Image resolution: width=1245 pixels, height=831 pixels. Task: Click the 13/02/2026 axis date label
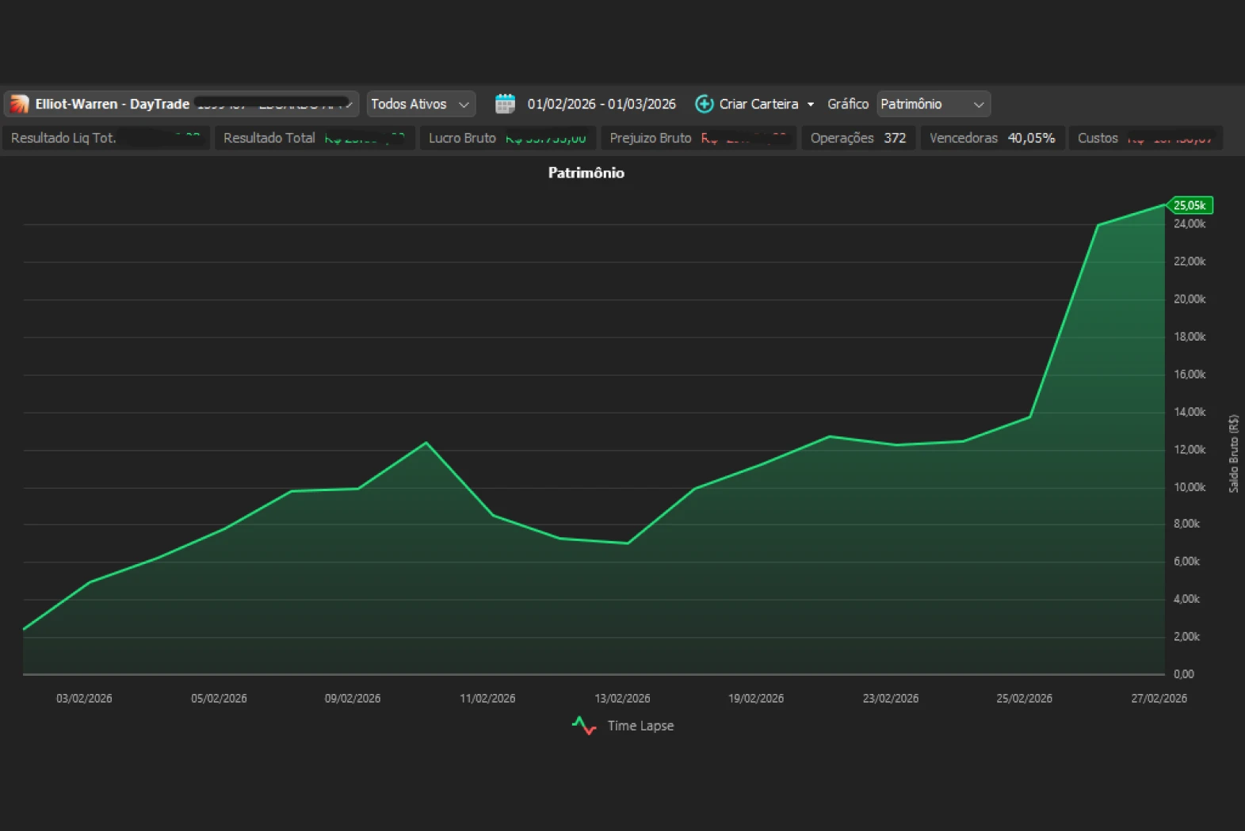pyautogui.click(x=622, y=699)
